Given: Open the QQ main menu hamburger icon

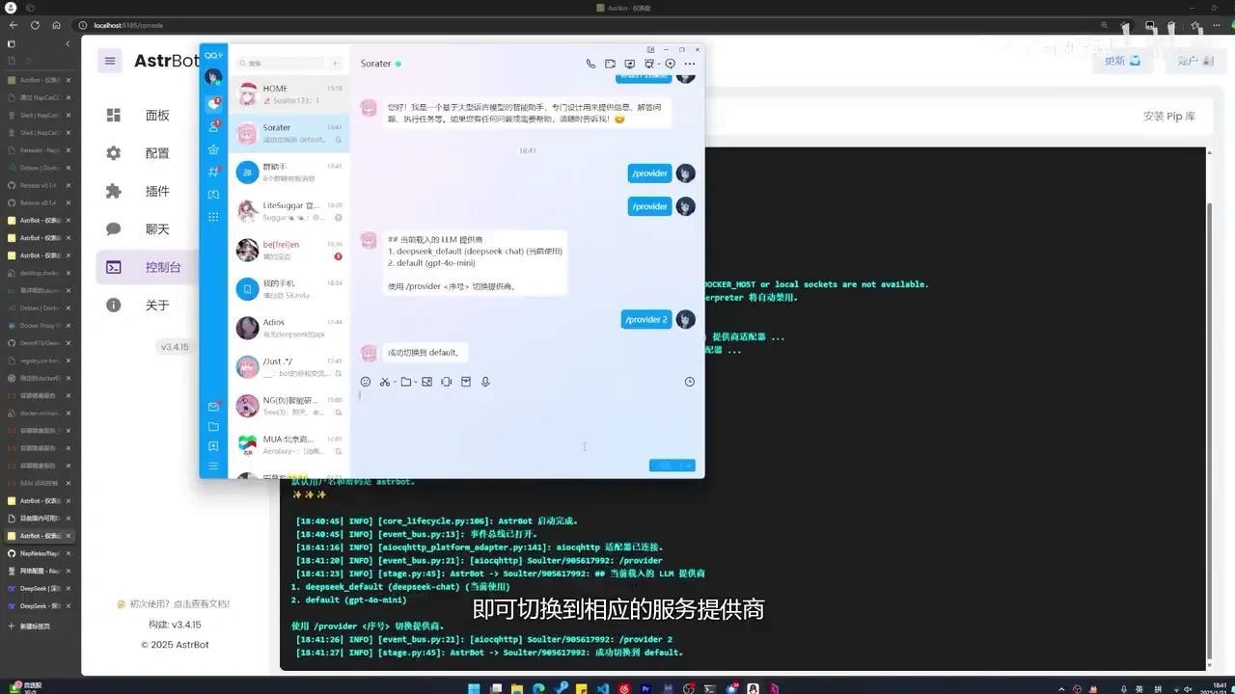Looking at the screenshot, I should 213,467.
